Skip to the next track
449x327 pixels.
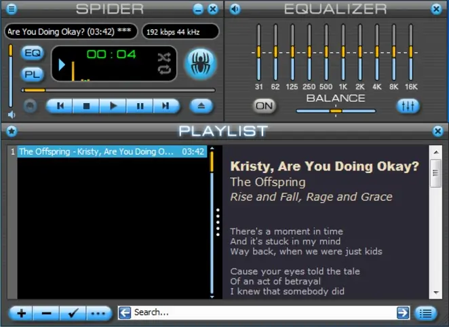pos(166,107)
